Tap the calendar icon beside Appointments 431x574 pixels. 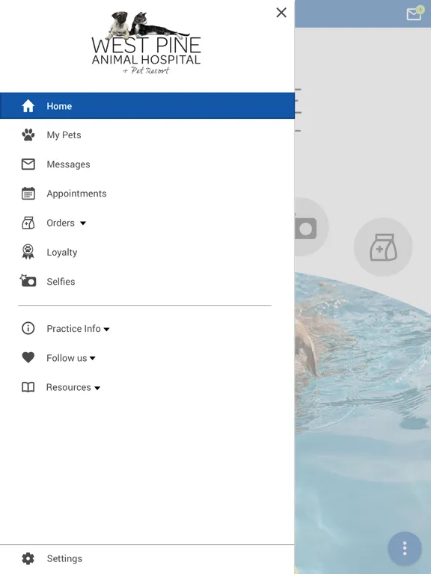pos(28,194)
